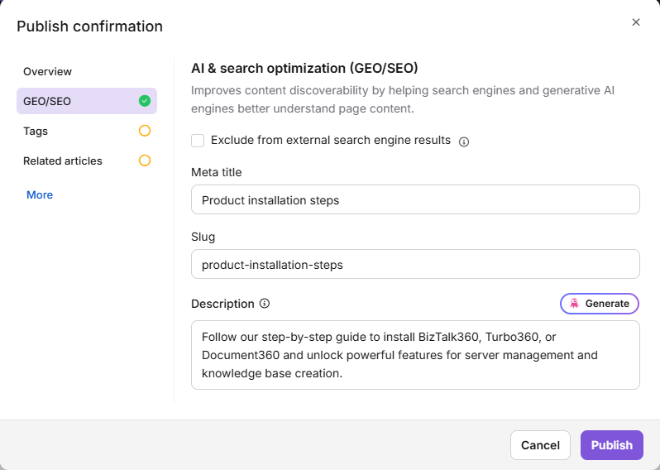The image size is (660, 470).
Task: Switch to the Tags section
Action: tap(87, 131)
